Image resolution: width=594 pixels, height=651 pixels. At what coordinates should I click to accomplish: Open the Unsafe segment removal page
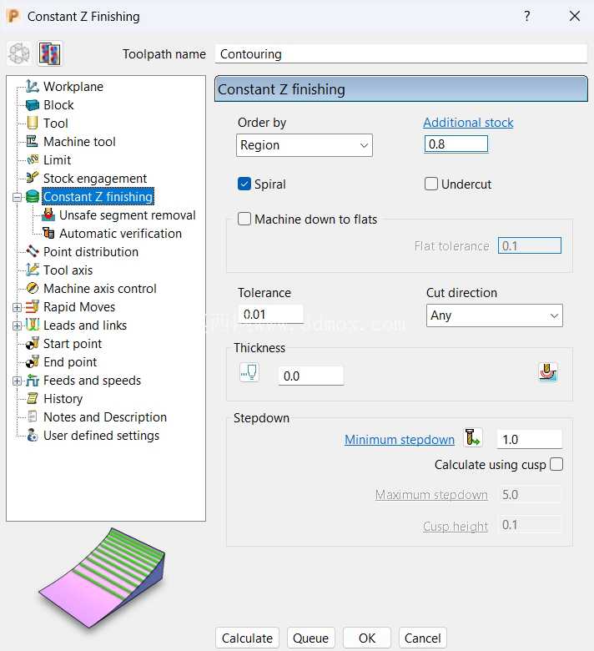(x=128, y=214)
